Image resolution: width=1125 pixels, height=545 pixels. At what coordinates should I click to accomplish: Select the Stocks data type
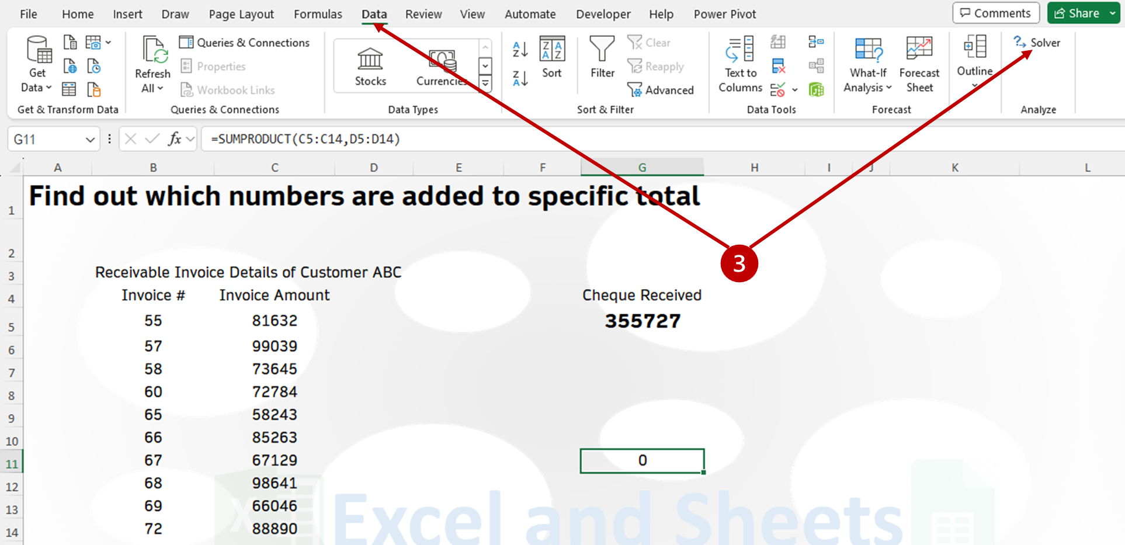370,67
